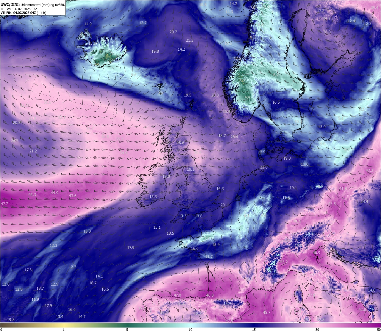Select the 12.6 value label

[6, 284]
